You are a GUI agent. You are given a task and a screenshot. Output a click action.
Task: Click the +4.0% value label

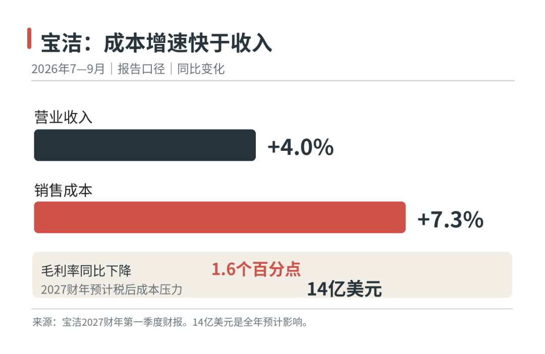point(301,147)
